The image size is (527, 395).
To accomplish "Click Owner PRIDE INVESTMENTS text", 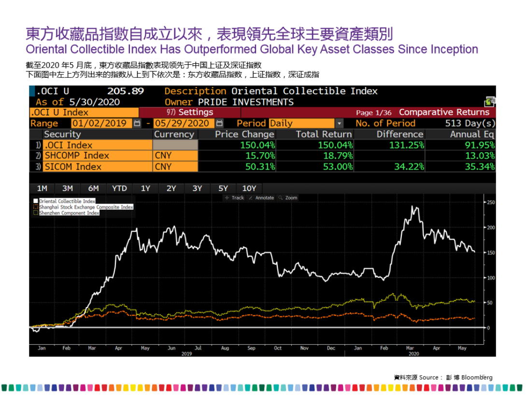I will pyautogui.click(x=229, y=102).
